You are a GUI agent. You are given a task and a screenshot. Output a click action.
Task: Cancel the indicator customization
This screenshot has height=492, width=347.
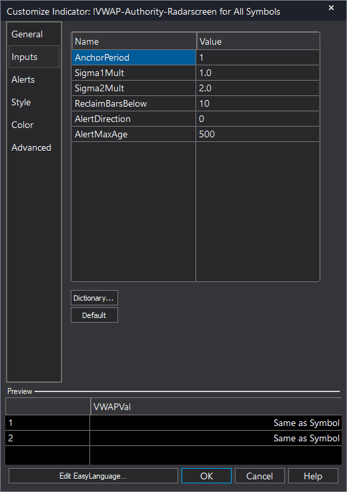(260, 476)
